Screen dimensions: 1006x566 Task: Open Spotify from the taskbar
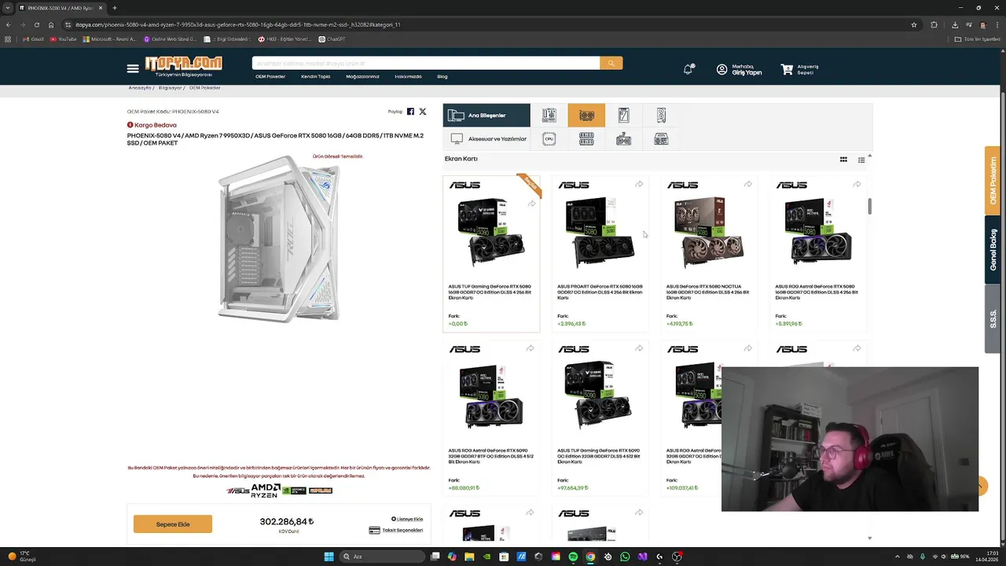573,557
